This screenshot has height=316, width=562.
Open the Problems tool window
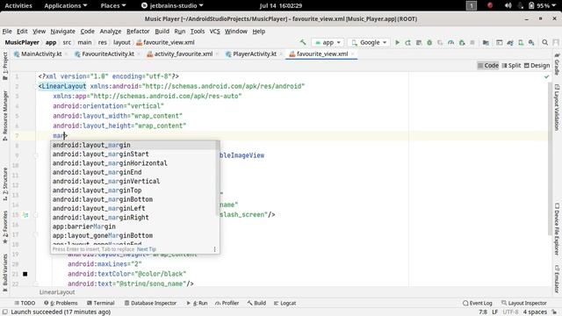tap(61, 303)
